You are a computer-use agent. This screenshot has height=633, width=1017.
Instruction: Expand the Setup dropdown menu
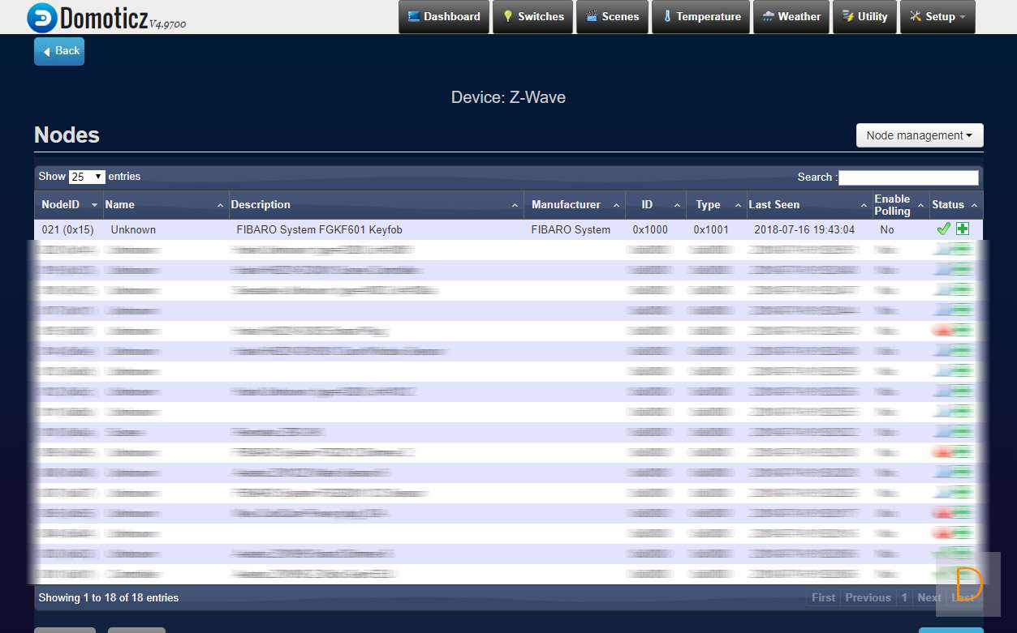click(937, 17)
